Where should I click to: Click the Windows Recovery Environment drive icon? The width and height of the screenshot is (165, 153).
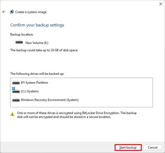[16, 100]
